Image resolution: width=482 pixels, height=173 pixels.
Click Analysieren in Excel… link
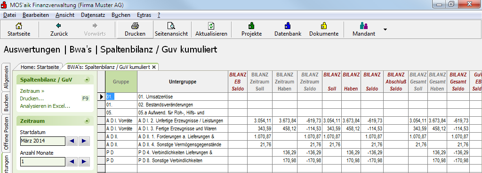pyautogui.click(x=45, y=106)
